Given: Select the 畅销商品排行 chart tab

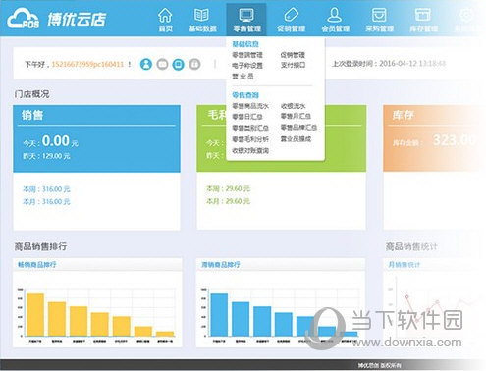Looking at the screenshot, I should click(36, 264).
